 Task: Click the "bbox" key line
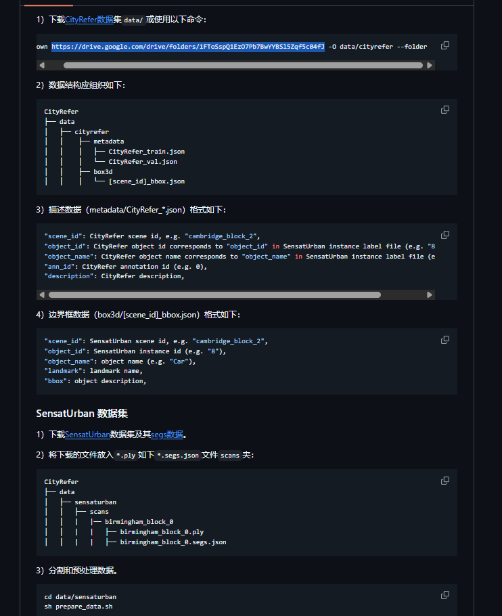pyautogui.click(x=95, y=381)
